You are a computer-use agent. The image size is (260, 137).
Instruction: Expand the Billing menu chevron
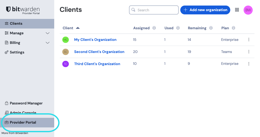pos(48,43)
